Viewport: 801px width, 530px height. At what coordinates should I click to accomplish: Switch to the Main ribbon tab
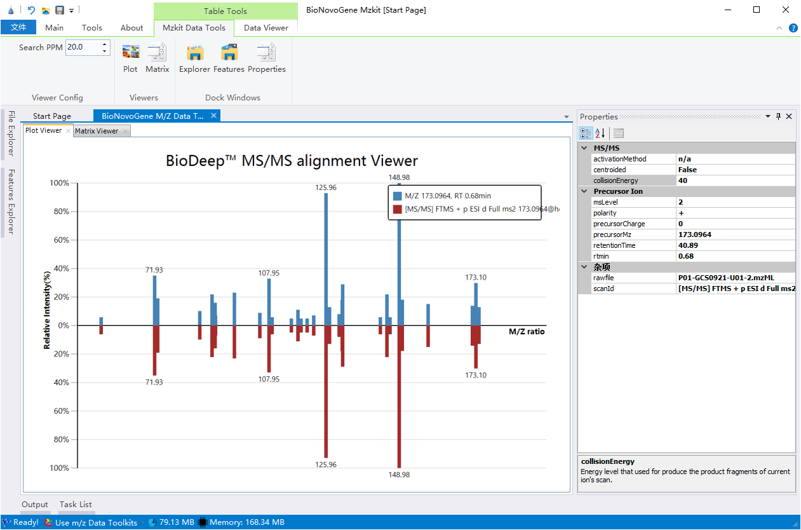point(55,27)
